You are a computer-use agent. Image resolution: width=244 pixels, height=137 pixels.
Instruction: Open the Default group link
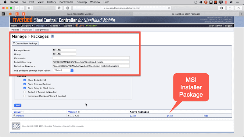20,116
